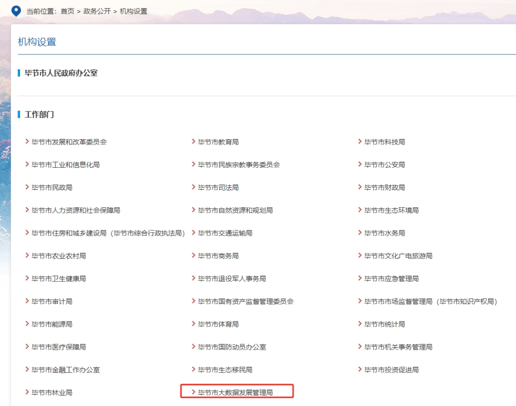Image resolution: width=516 pixels, height=406 pixels.
Task: Open 政务公开 from the breadcrumb
Action: click(97, 11)
